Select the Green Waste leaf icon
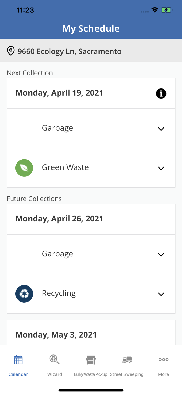 [24, 167]
